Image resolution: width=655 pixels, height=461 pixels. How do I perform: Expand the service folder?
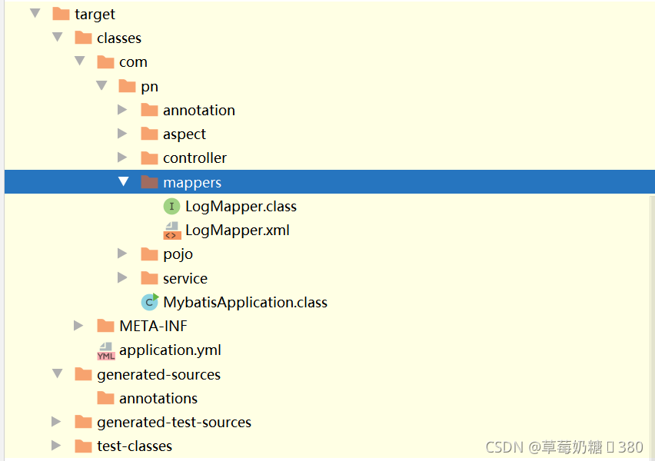click(x=123, y=277)
